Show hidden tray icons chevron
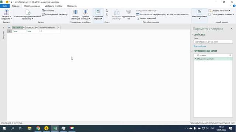The image size is (236, 132). pos(187,128)
